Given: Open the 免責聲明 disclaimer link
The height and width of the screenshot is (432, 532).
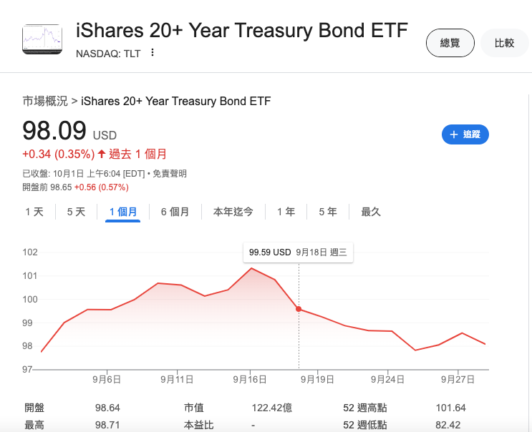Looking at the screenshot, I should 170,174.
